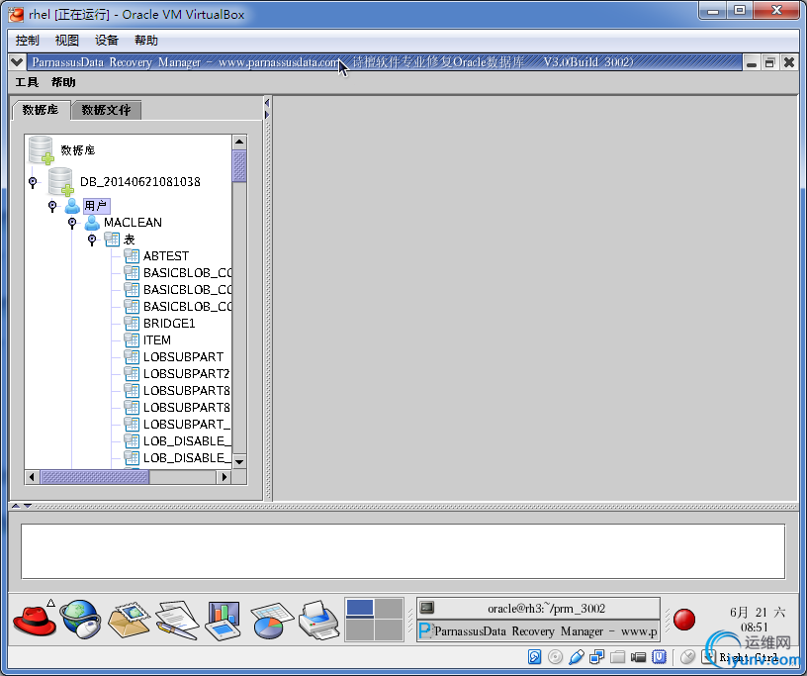Select DB_20140621081038 database label
This screenshot has width=807, height=676.
tap(140, 182)
